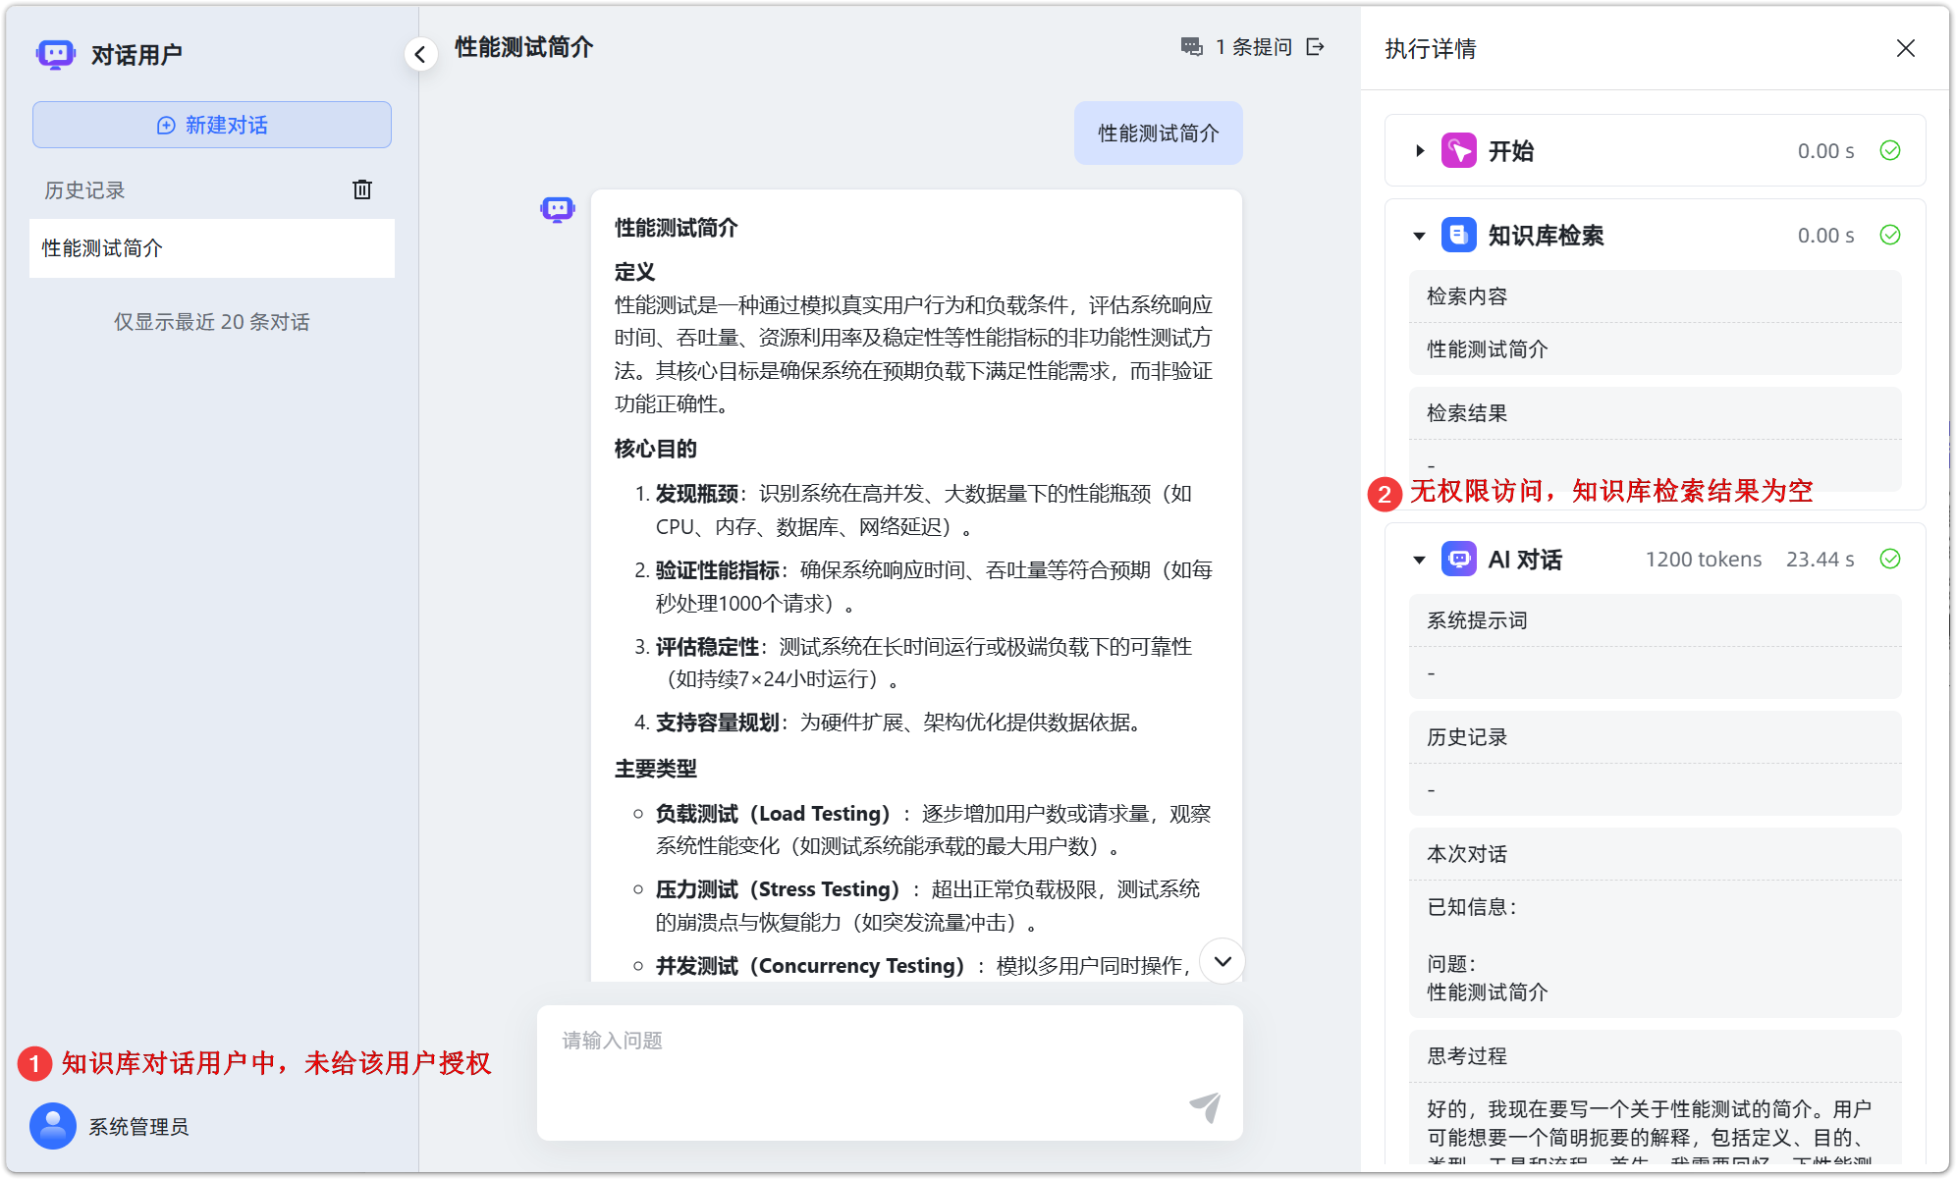
Task: Click the 对话用户 app logo icon
Action: (x=55, y=54)
